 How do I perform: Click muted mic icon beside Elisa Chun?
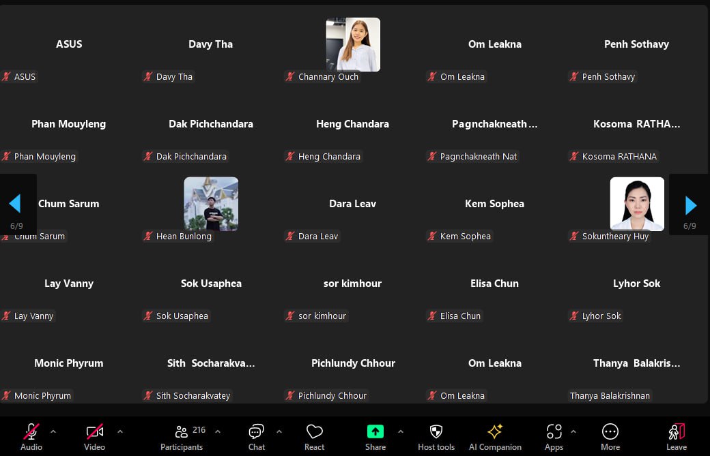point(432,316)
